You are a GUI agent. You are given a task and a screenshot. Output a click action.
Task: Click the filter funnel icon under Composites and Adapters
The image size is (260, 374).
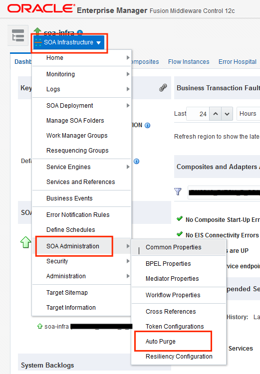(x=178, y=191)
